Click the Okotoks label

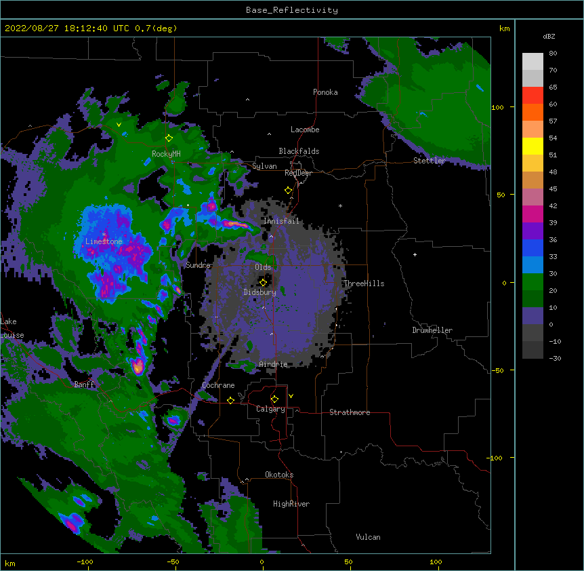(279, 475)
